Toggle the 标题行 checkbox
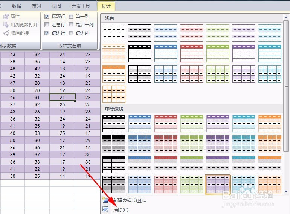Screen dimensions: 290x214 [47, 17]
